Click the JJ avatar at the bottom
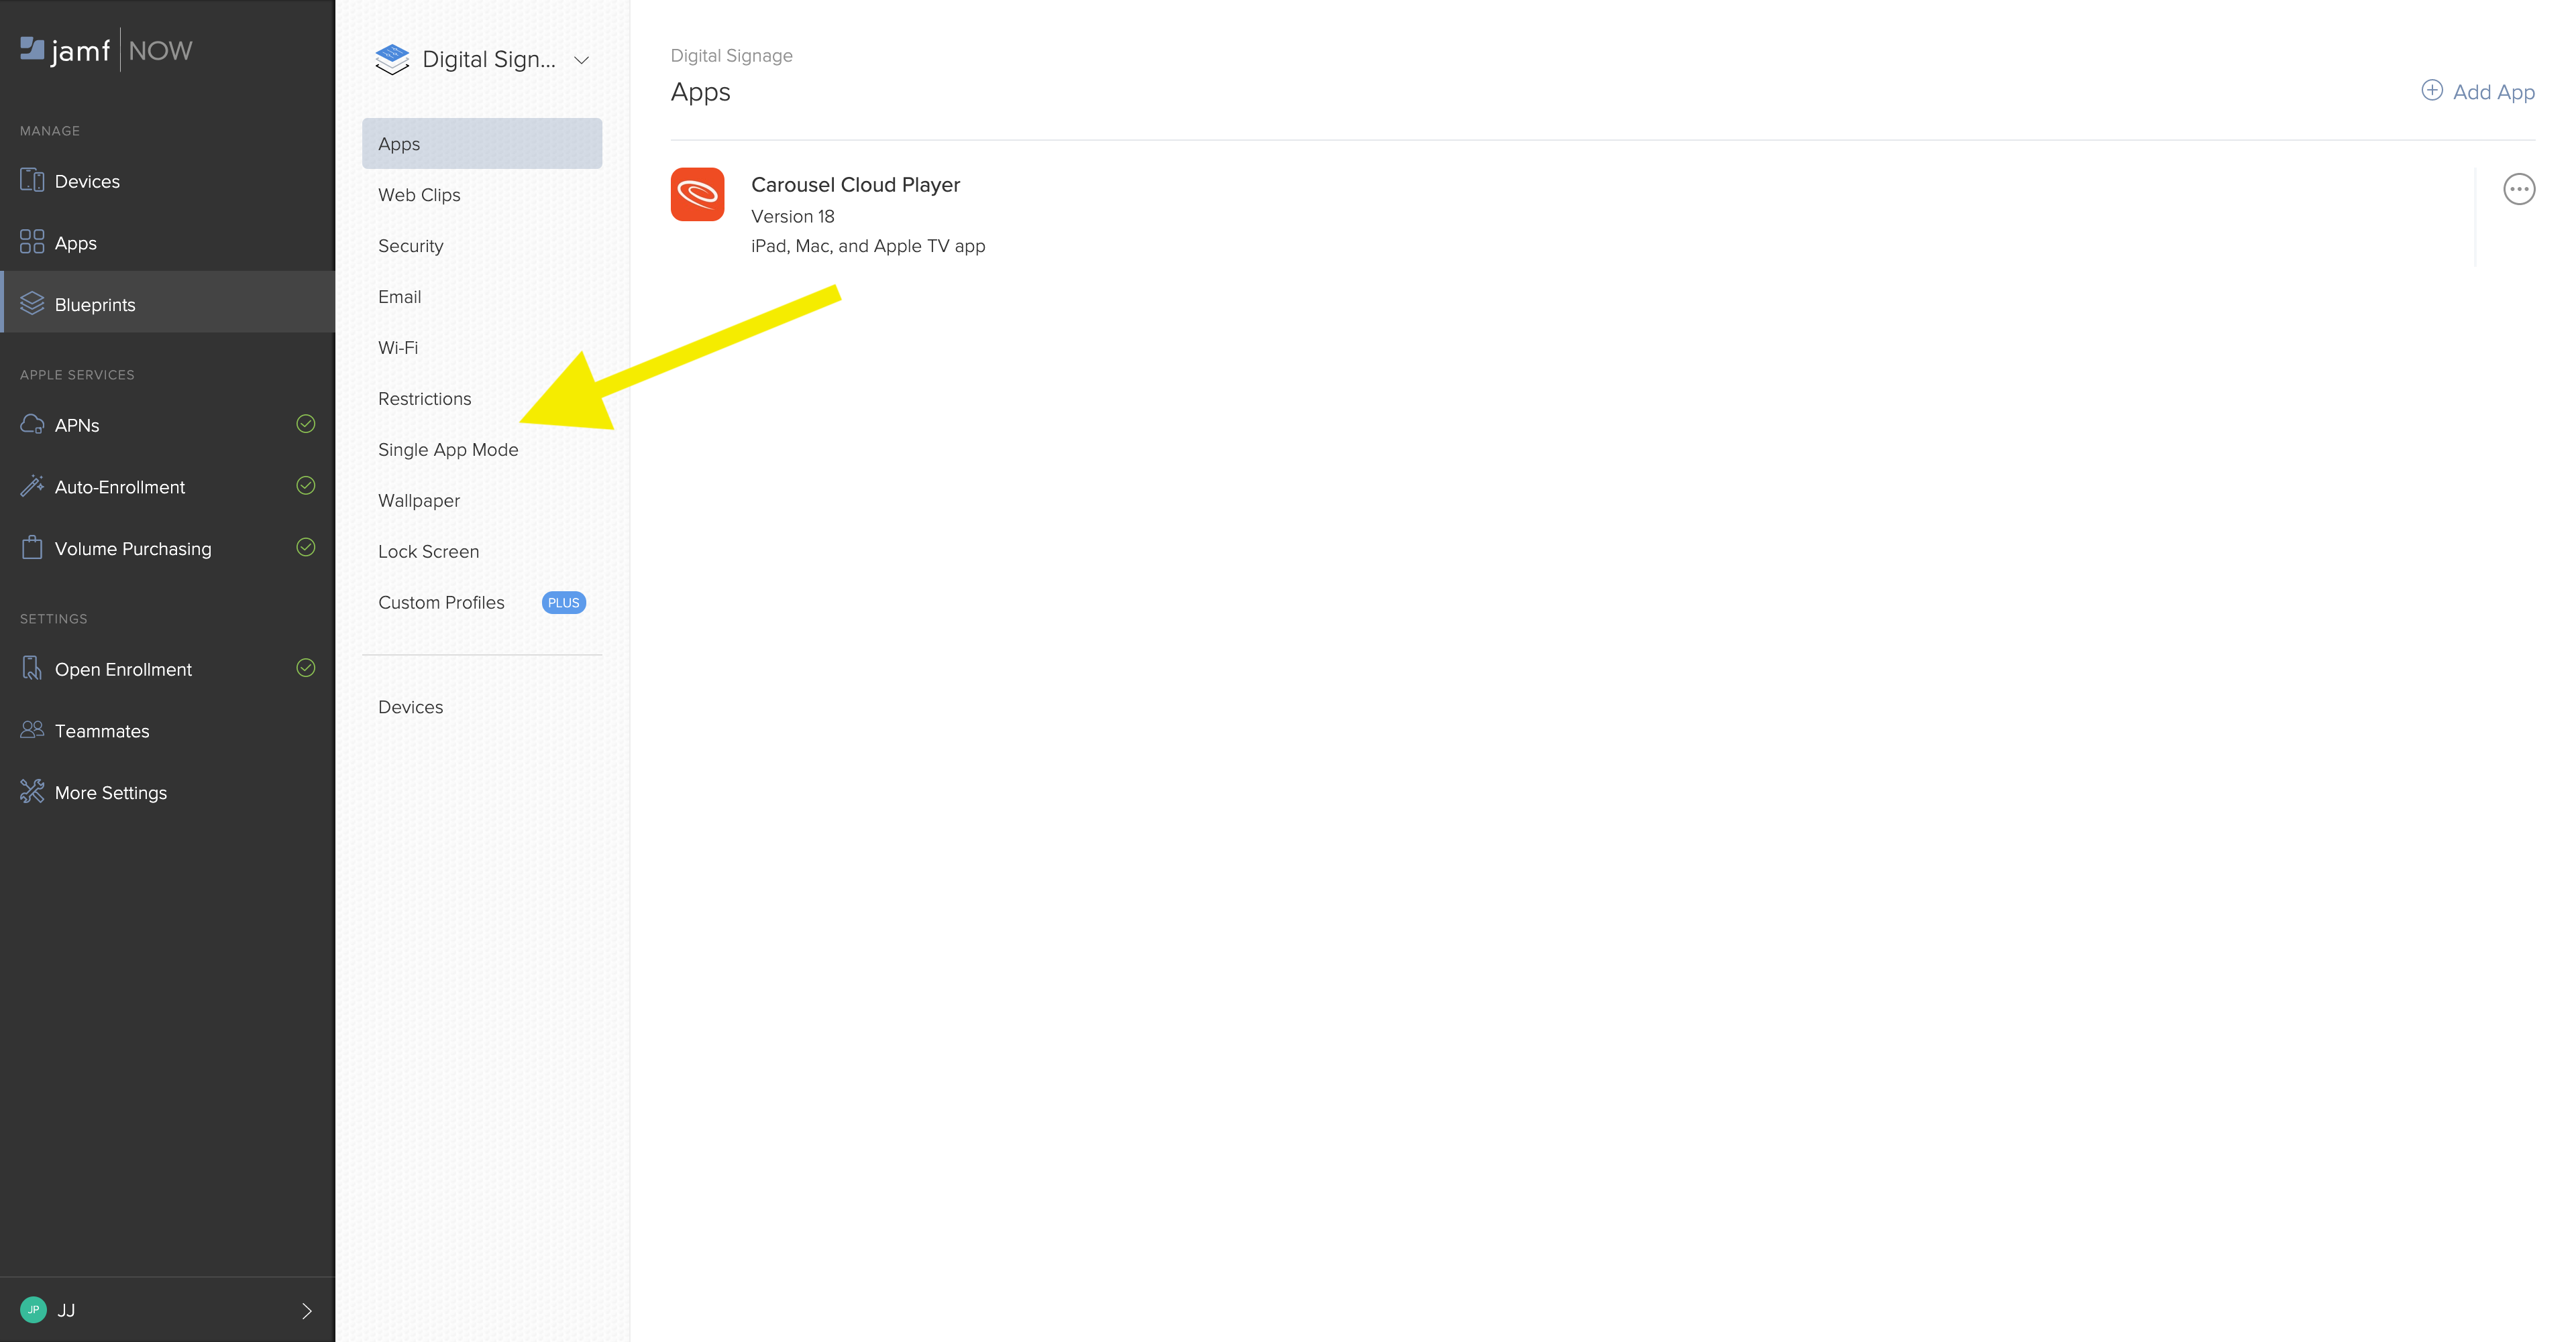This screenshot has width=2576, height=1342. (x=33, y=1310)
